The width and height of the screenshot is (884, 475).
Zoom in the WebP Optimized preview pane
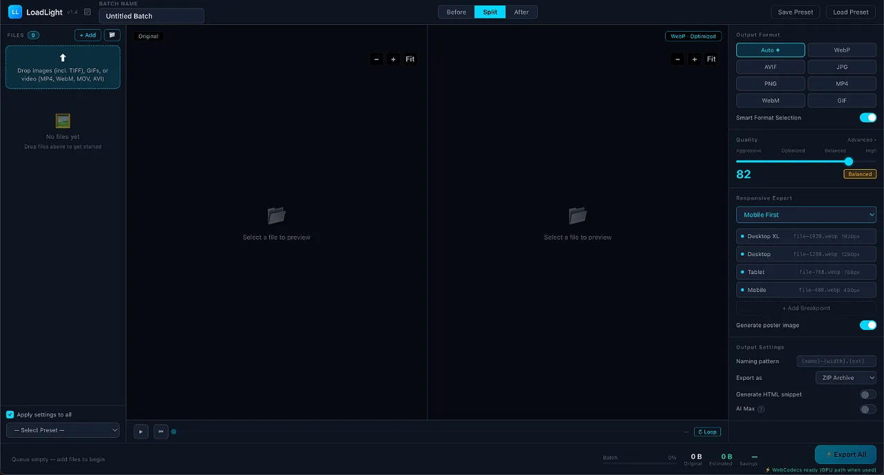pyautogui.click(x=695, y=59)
